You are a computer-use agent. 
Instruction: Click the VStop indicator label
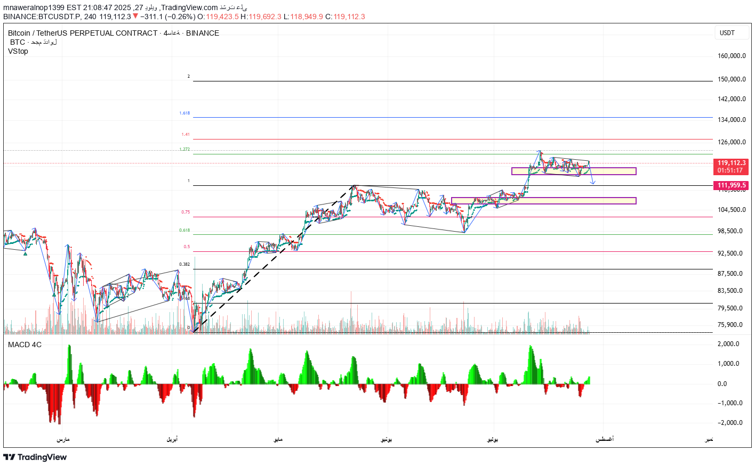(18, 52)
